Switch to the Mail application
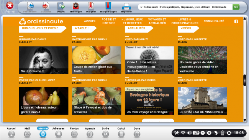Screen dimensions: 249x140 [27, 132]
